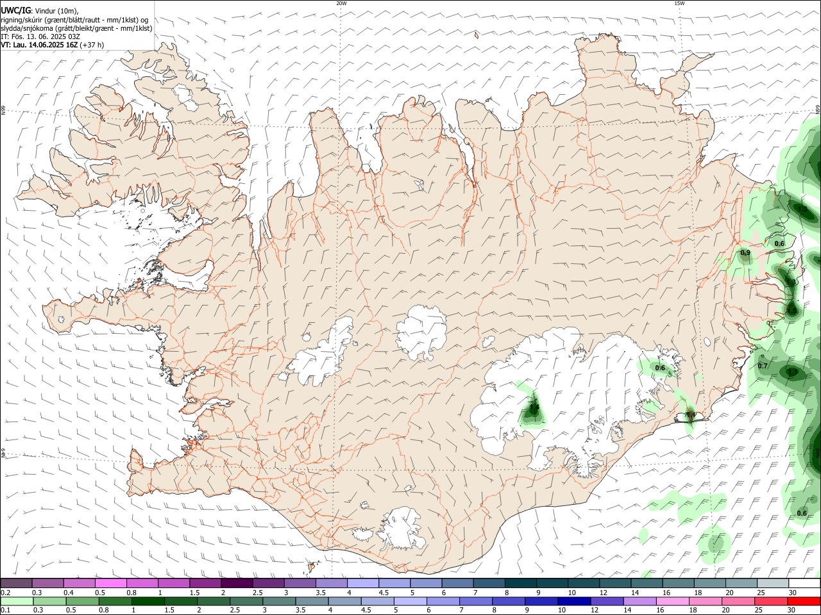The height and width of the screenshot is (615, 821).
Task: Pick the white 30 swatch in the top legend row
Action: 804,584
